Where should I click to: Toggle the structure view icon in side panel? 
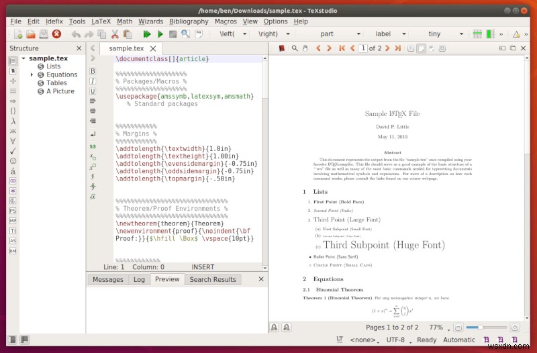pos(13,61)
